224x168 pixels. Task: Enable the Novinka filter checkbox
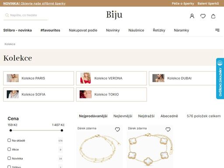[x=9, y=158]
